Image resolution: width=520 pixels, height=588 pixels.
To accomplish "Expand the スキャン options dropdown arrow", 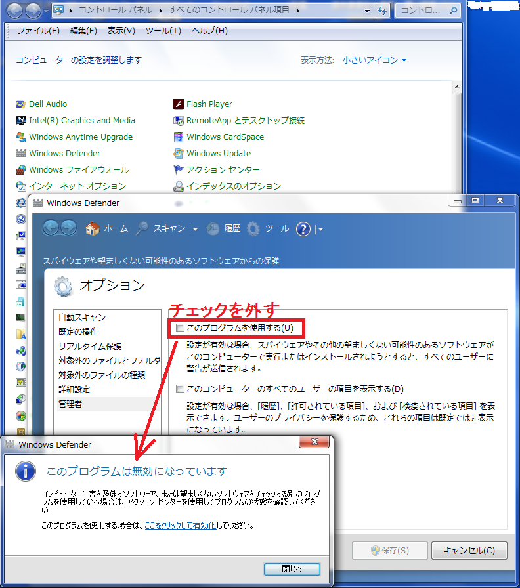I will [195, 229].
